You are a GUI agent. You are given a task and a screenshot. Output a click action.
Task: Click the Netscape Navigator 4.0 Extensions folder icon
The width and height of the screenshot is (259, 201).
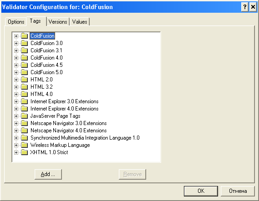[x=25, y=131]
